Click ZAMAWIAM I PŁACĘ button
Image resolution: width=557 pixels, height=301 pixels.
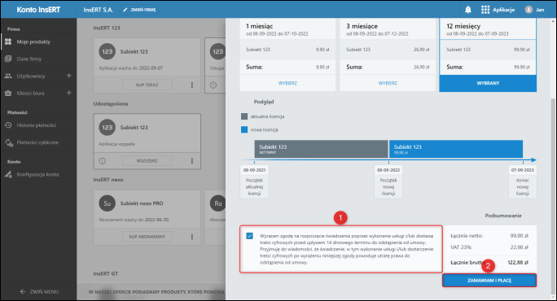489,281
